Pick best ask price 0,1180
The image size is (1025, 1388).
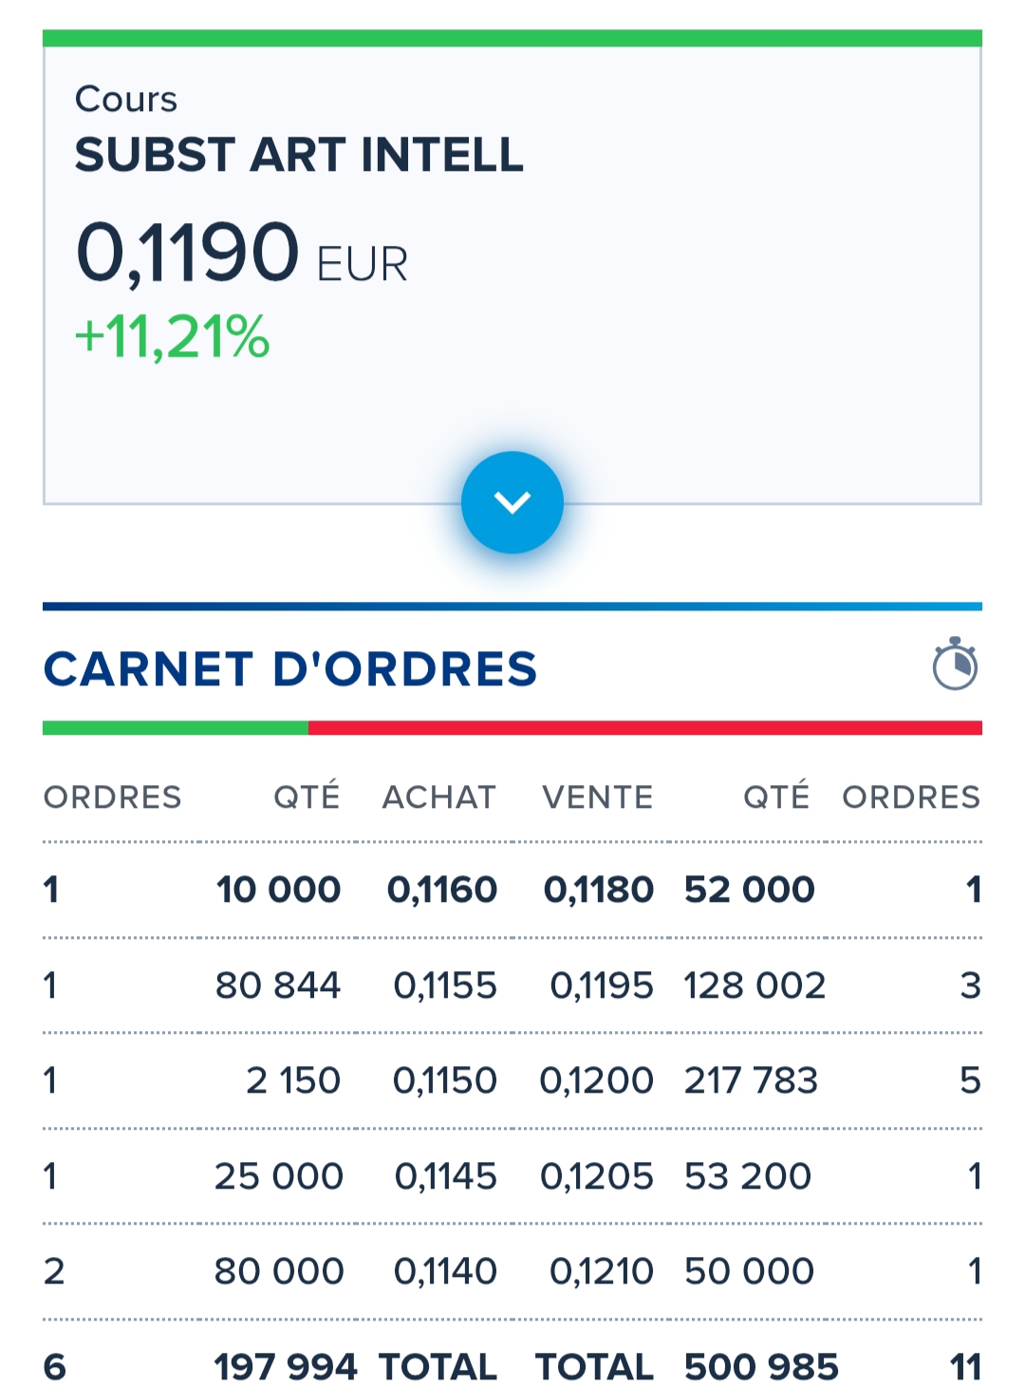[x=599, y=890]
